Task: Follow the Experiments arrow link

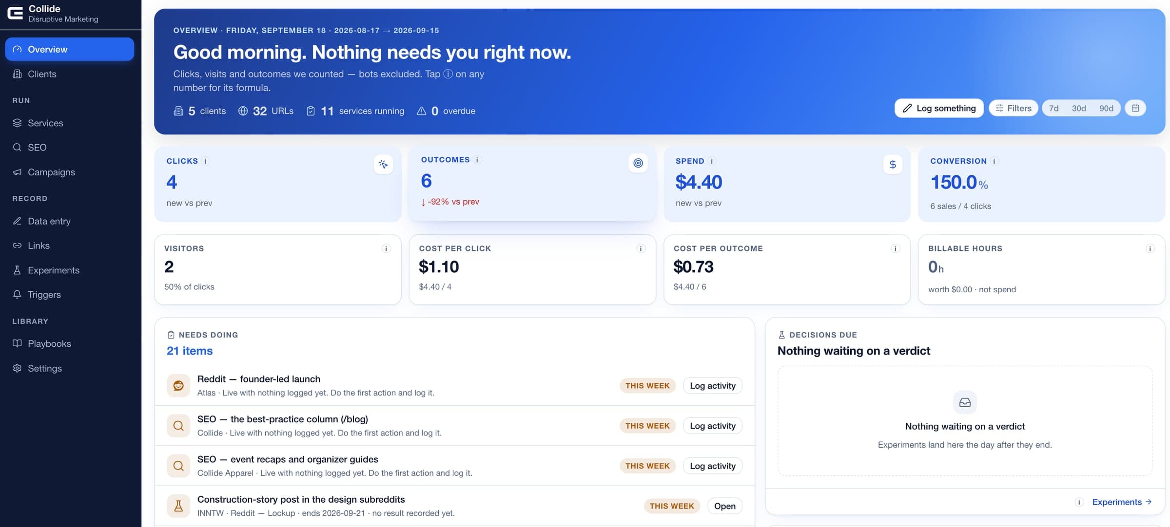Action: click(x=1122, y=502)
